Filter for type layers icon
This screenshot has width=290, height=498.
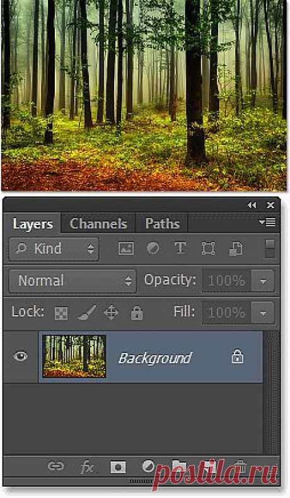[x=180, y=248]
